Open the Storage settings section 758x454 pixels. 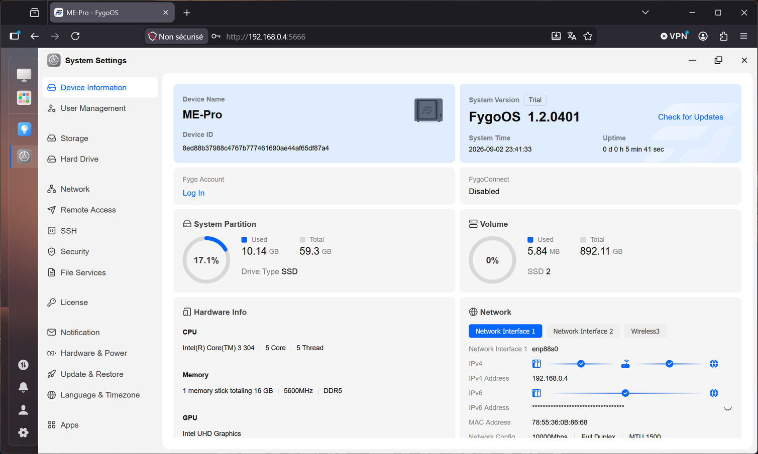coord(100,138)
